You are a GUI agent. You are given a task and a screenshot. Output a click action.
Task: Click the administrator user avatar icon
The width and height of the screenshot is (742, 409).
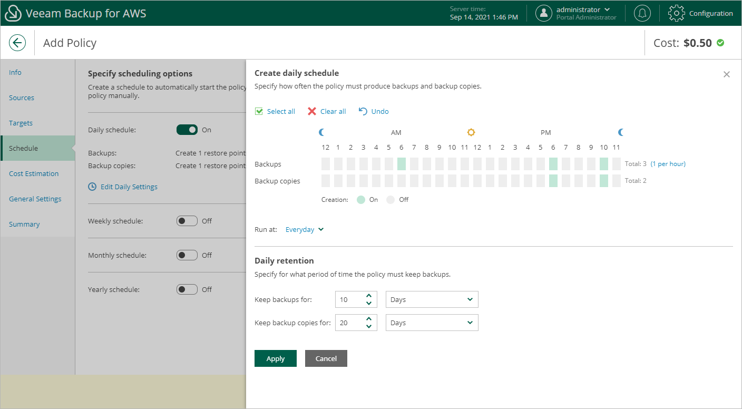pos(544,13)
